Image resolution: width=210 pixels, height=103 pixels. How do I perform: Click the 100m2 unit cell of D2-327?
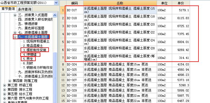pos(164,80)
